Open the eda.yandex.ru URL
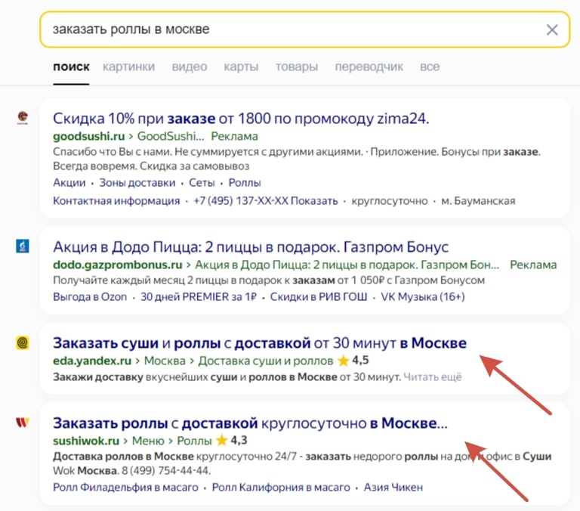 92,361
